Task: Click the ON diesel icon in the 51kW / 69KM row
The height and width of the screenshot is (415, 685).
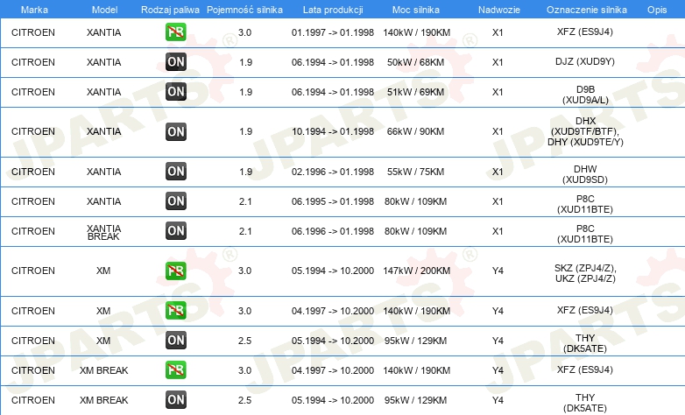Action: tap(175, 91)
